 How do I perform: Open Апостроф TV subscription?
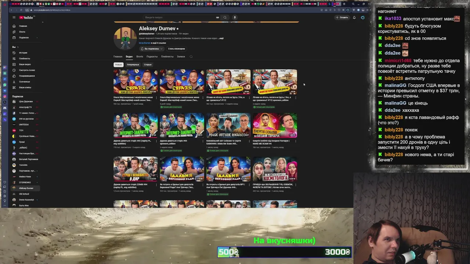pyautogui.click(x=25, y=107)
